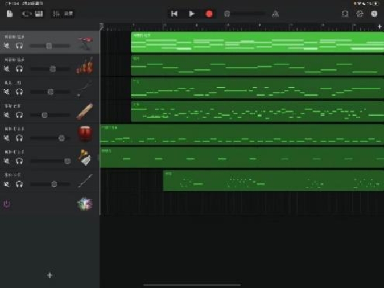Solo the second track with headphones icon

tap(19, 69)
